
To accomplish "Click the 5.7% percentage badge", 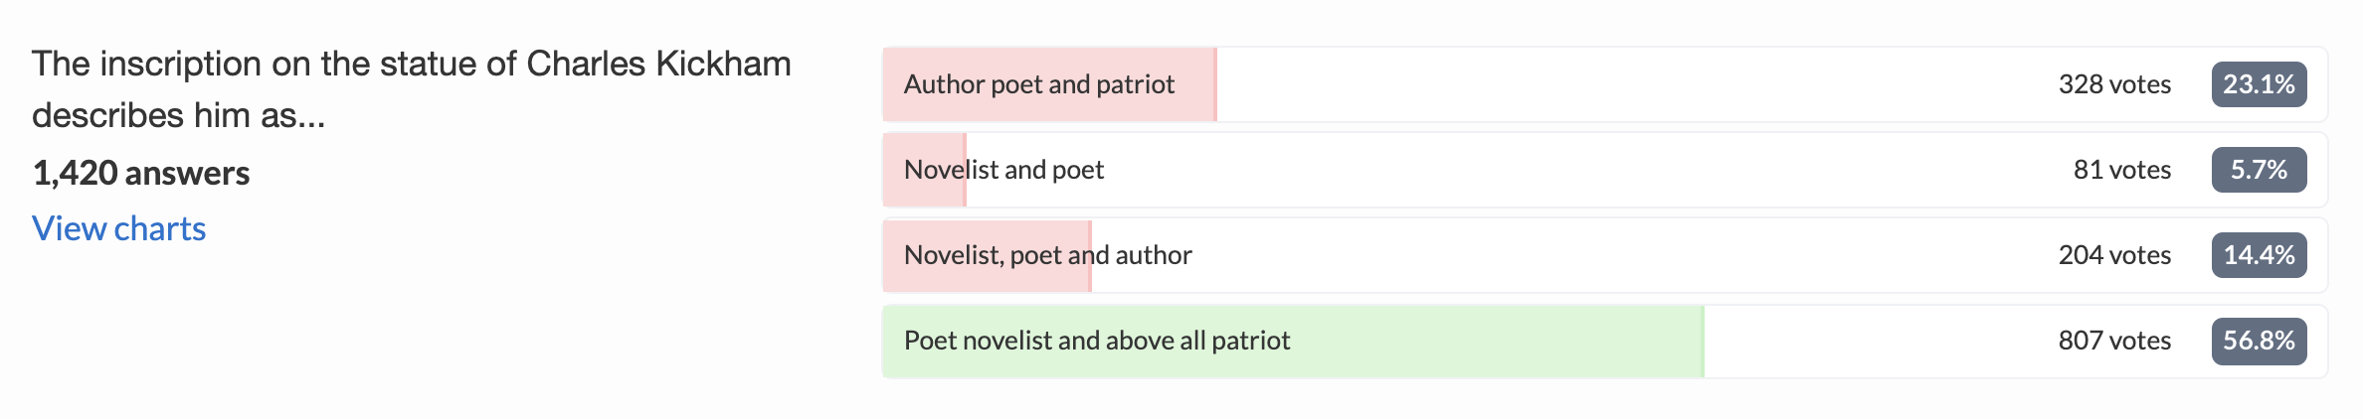I will click(2259, 170).
